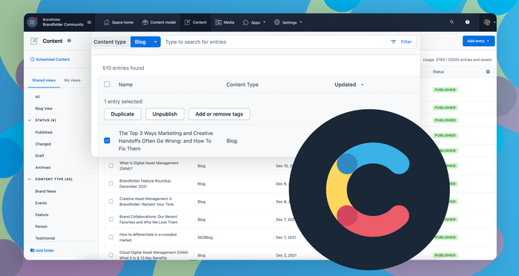Expand the Apps dropdown menu
Screen dimensions: 519x276
pyautogui.click(x=254, y=22)
